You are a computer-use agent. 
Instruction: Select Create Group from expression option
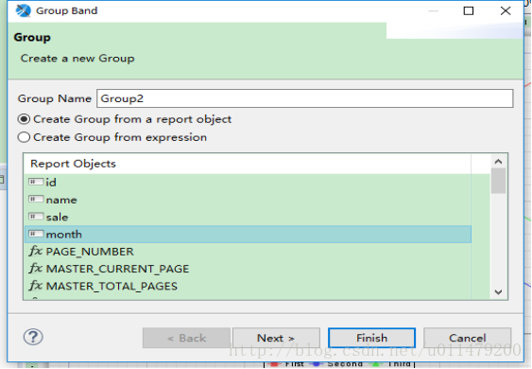(112, 137)
